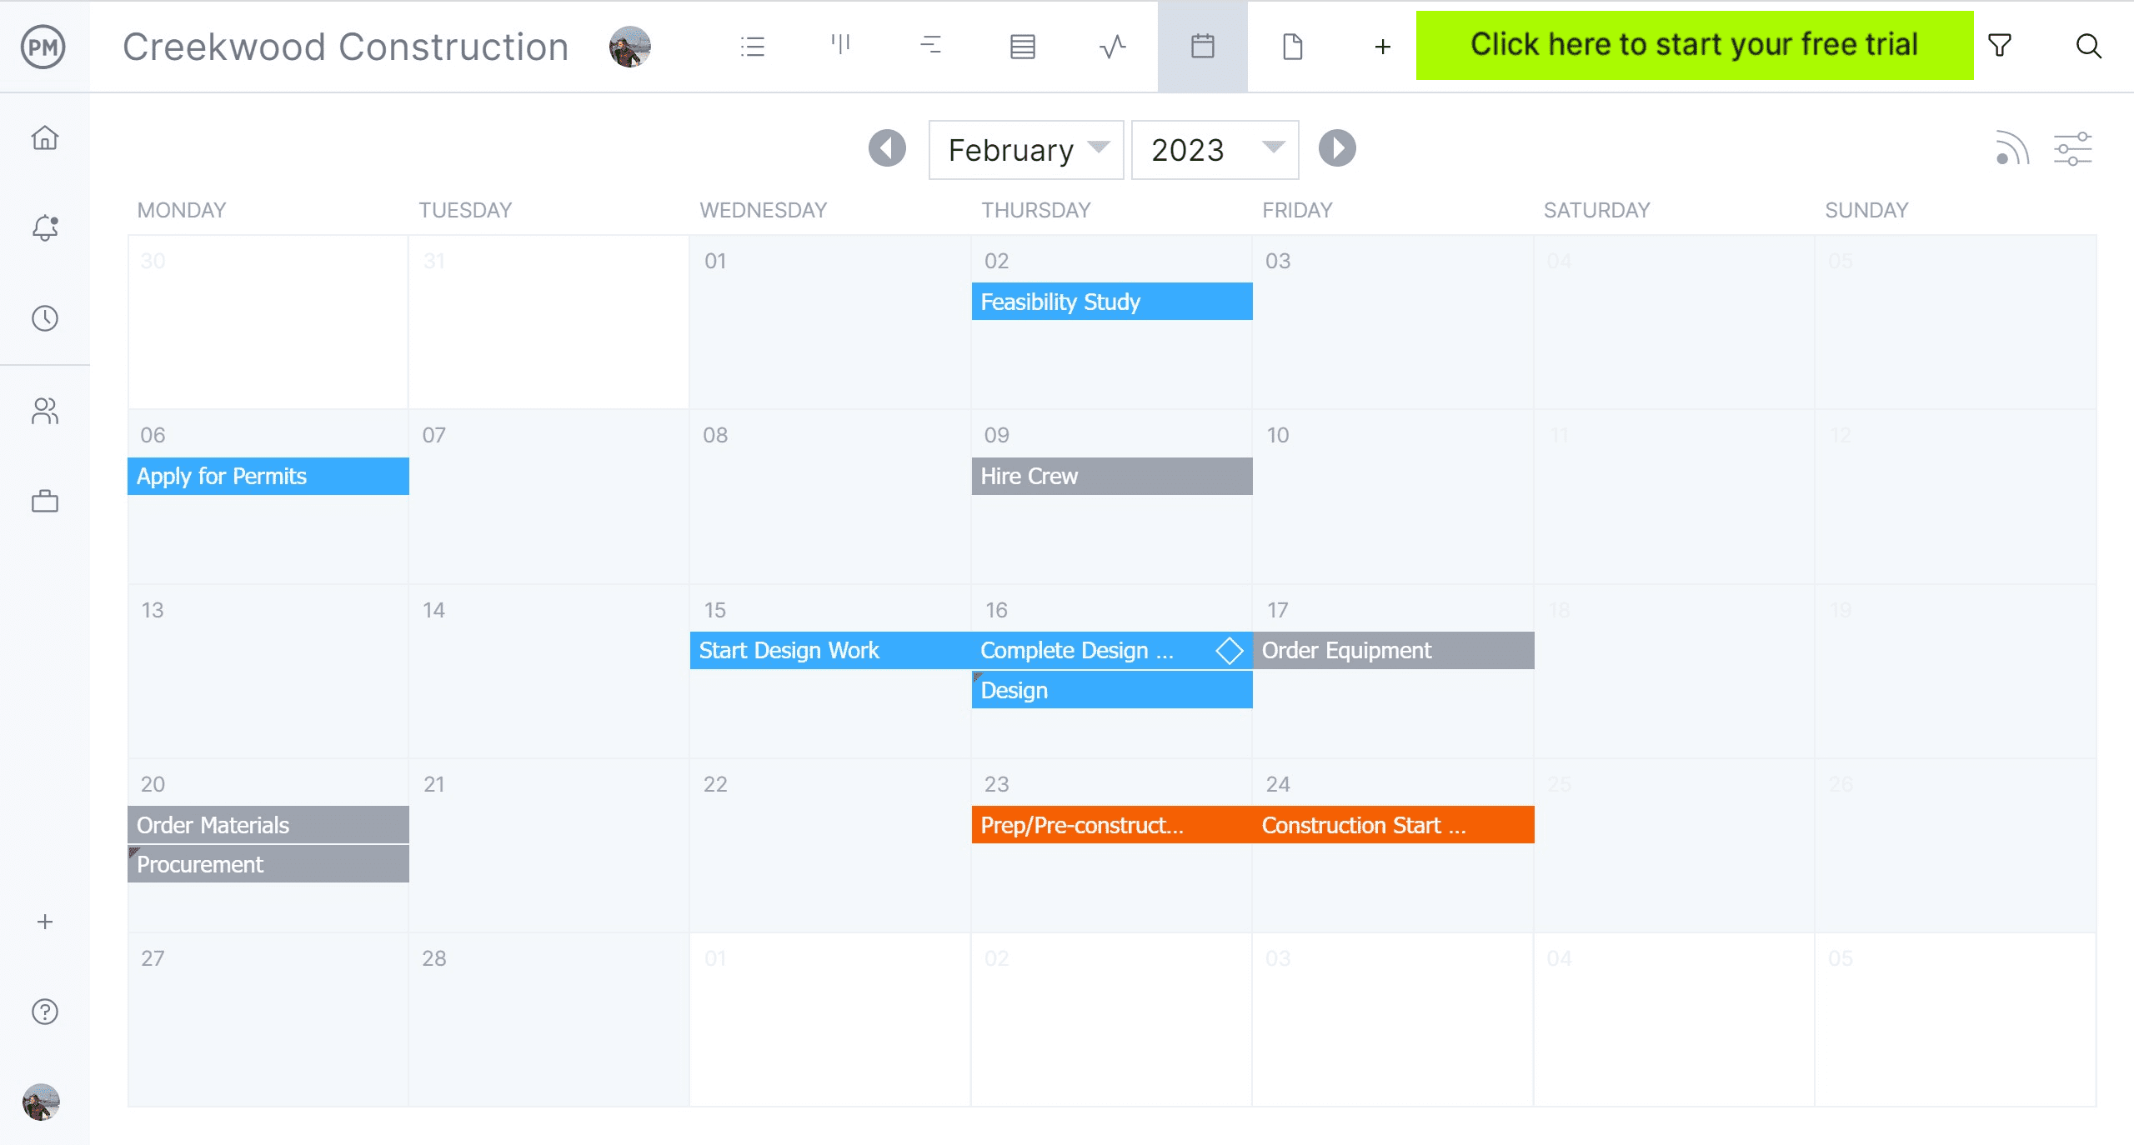Open the Timesheets clock icon
2134x1145 pixels.
pyautogui.click(x=44, y=318)
